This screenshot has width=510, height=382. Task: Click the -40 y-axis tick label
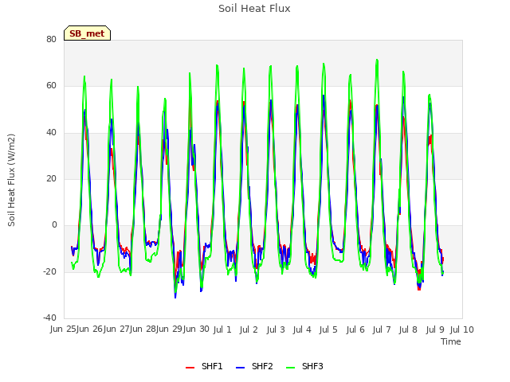point(49,318)
